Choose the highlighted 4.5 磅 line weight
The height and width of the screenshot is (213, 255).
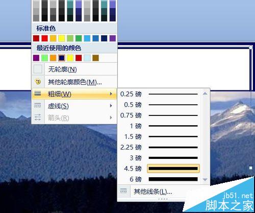pos(160,169)
